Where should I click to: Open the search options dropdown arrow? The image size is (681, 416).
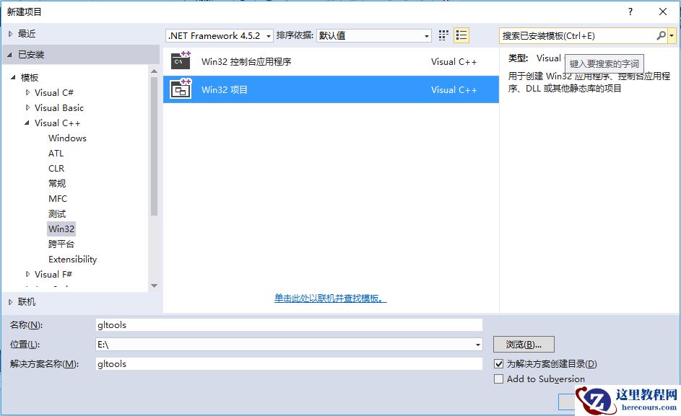coord(672,35)
